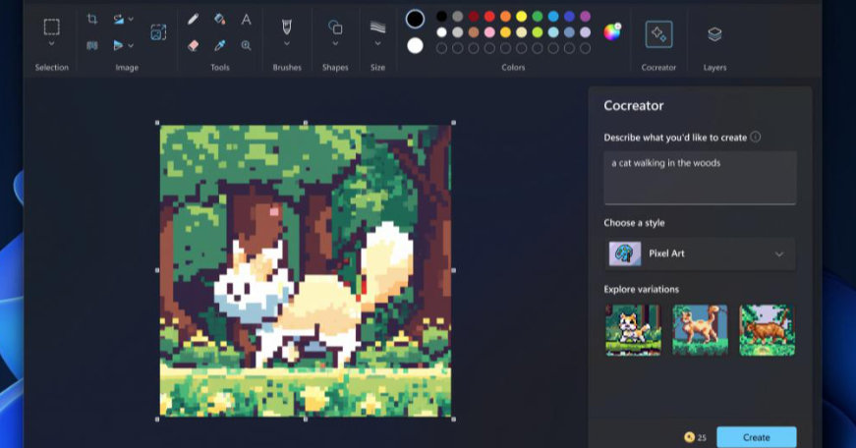Toggle the Cocreator panel button
The height and width of the screenshot is (448, 856).
(658, 34)
